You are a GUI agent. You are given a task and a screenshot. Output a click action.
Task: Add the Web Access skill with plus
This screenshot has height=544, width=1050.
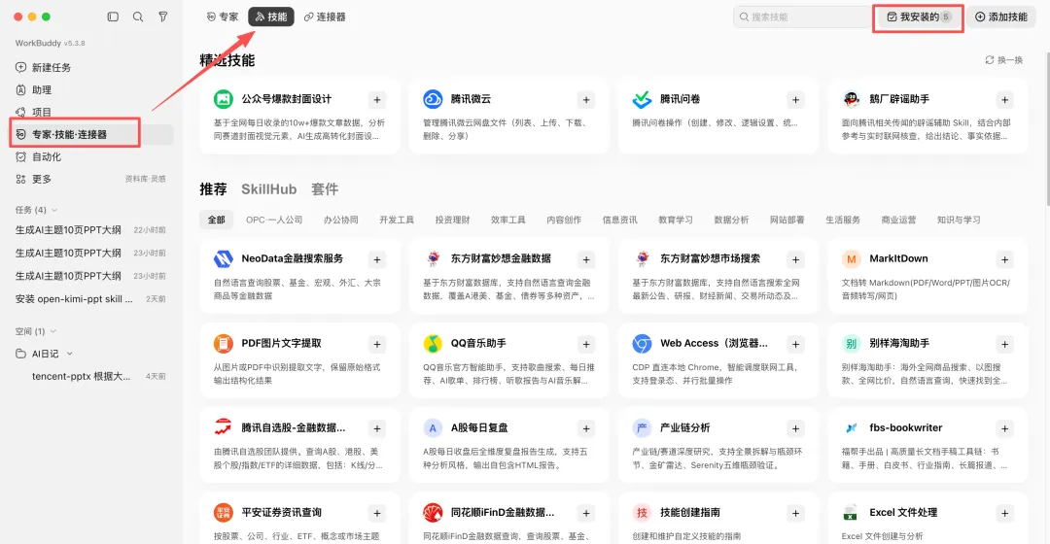[x=795, y=344]
